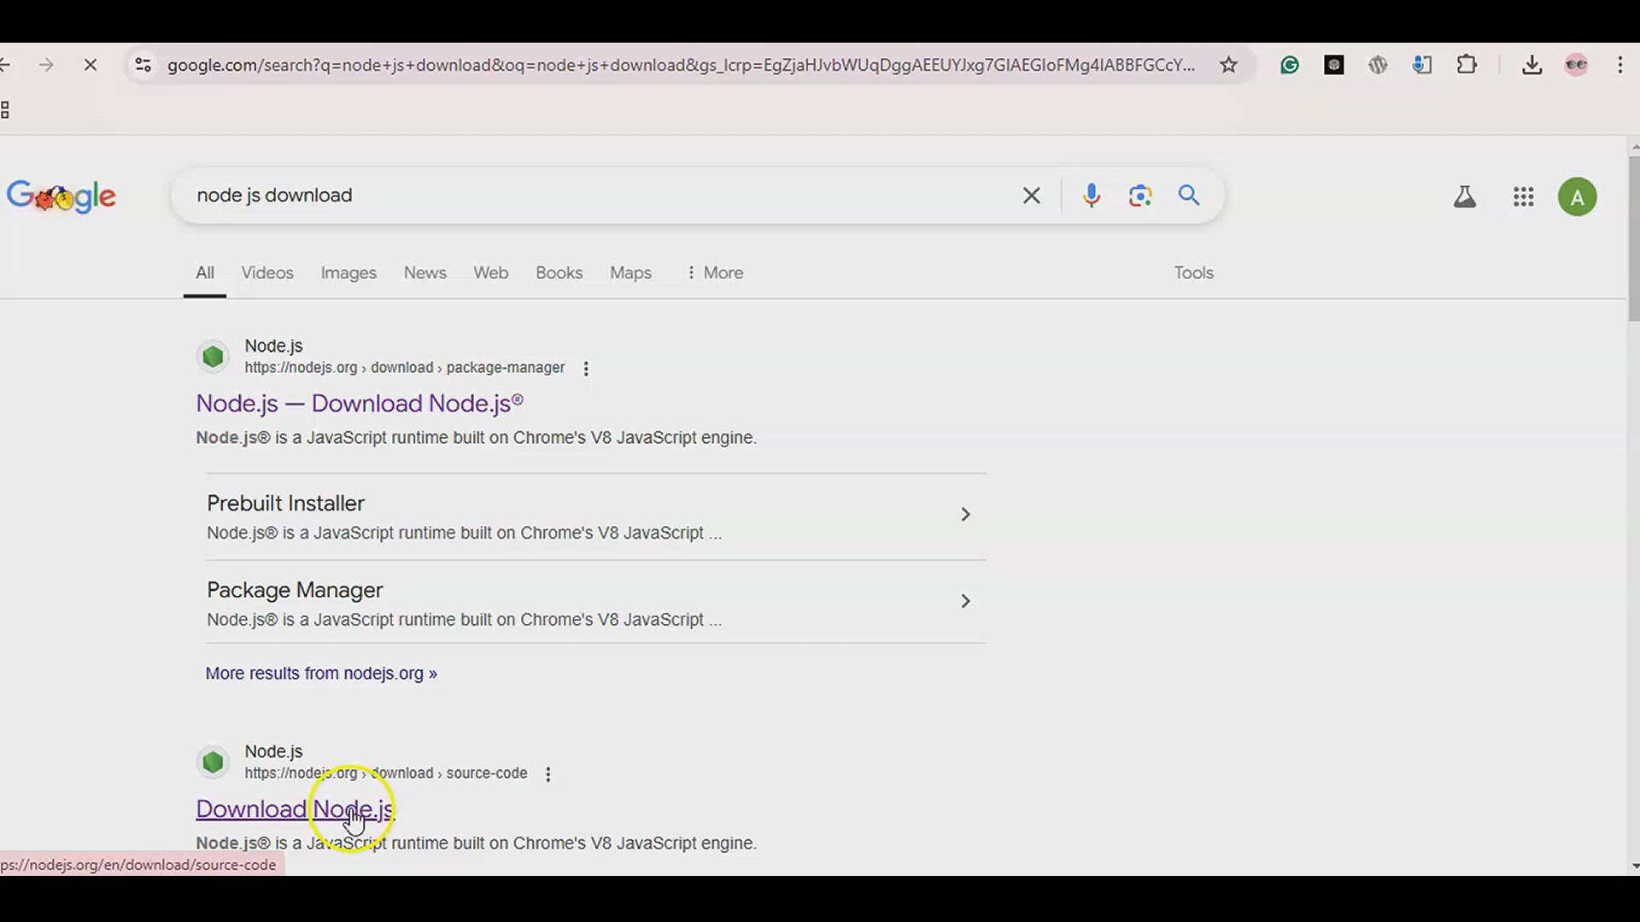Focus the Google search box
Image resolution: width=1640 pixels, height=922 pixels.
598,195
